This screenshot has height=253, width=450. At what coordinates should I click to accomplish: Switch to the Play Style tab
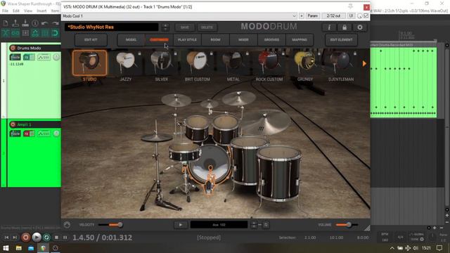coord(187,40)
